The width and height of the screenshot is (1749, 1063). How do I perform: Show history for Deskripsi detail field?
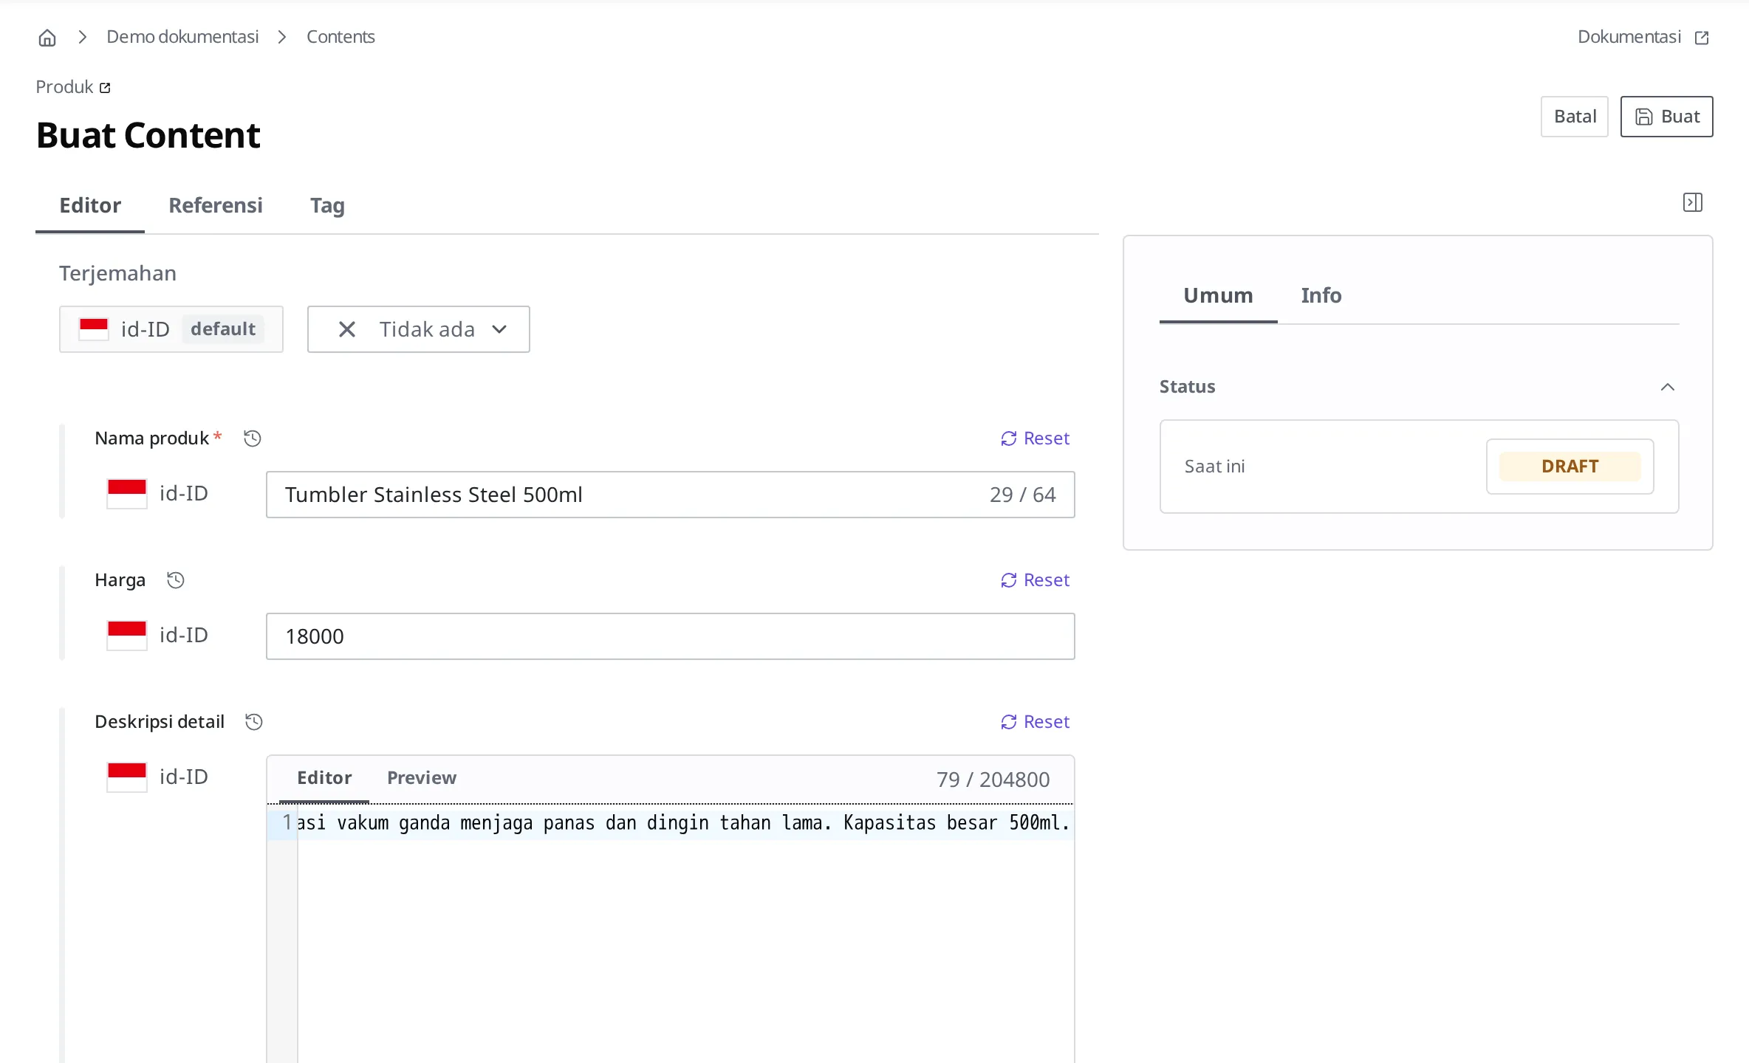[x=254, y=722]
